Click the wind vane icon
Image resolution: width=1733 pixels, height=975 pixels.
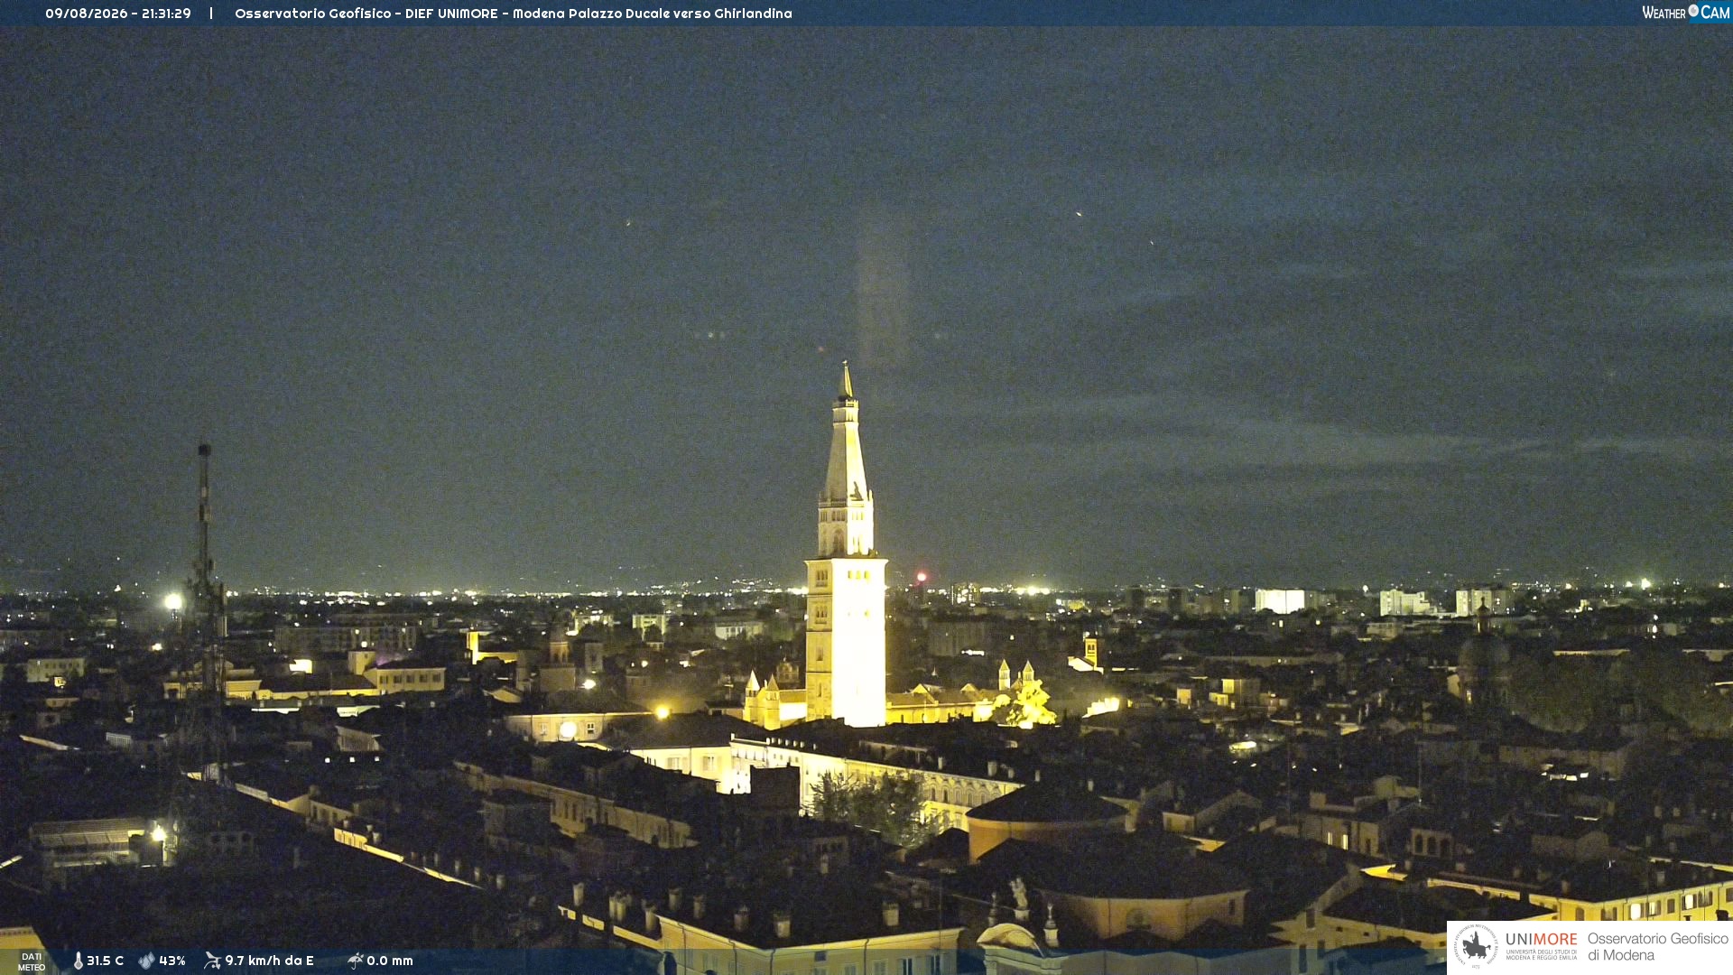212,961
